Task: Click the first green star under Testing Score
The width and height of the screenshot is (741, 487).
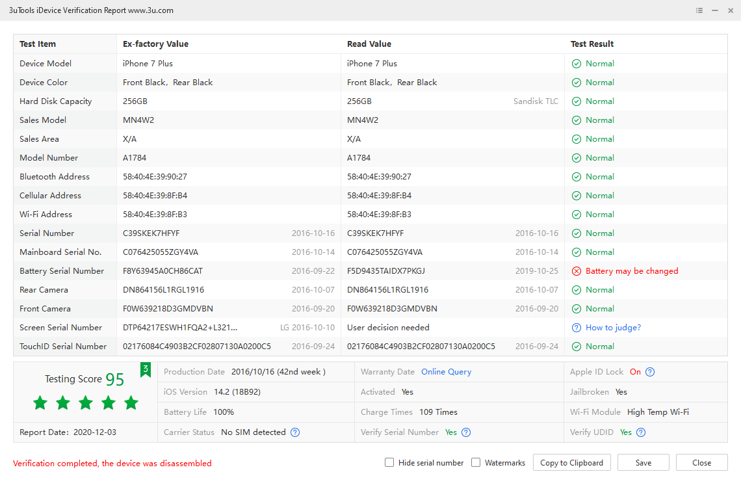Action: (40, 403)
